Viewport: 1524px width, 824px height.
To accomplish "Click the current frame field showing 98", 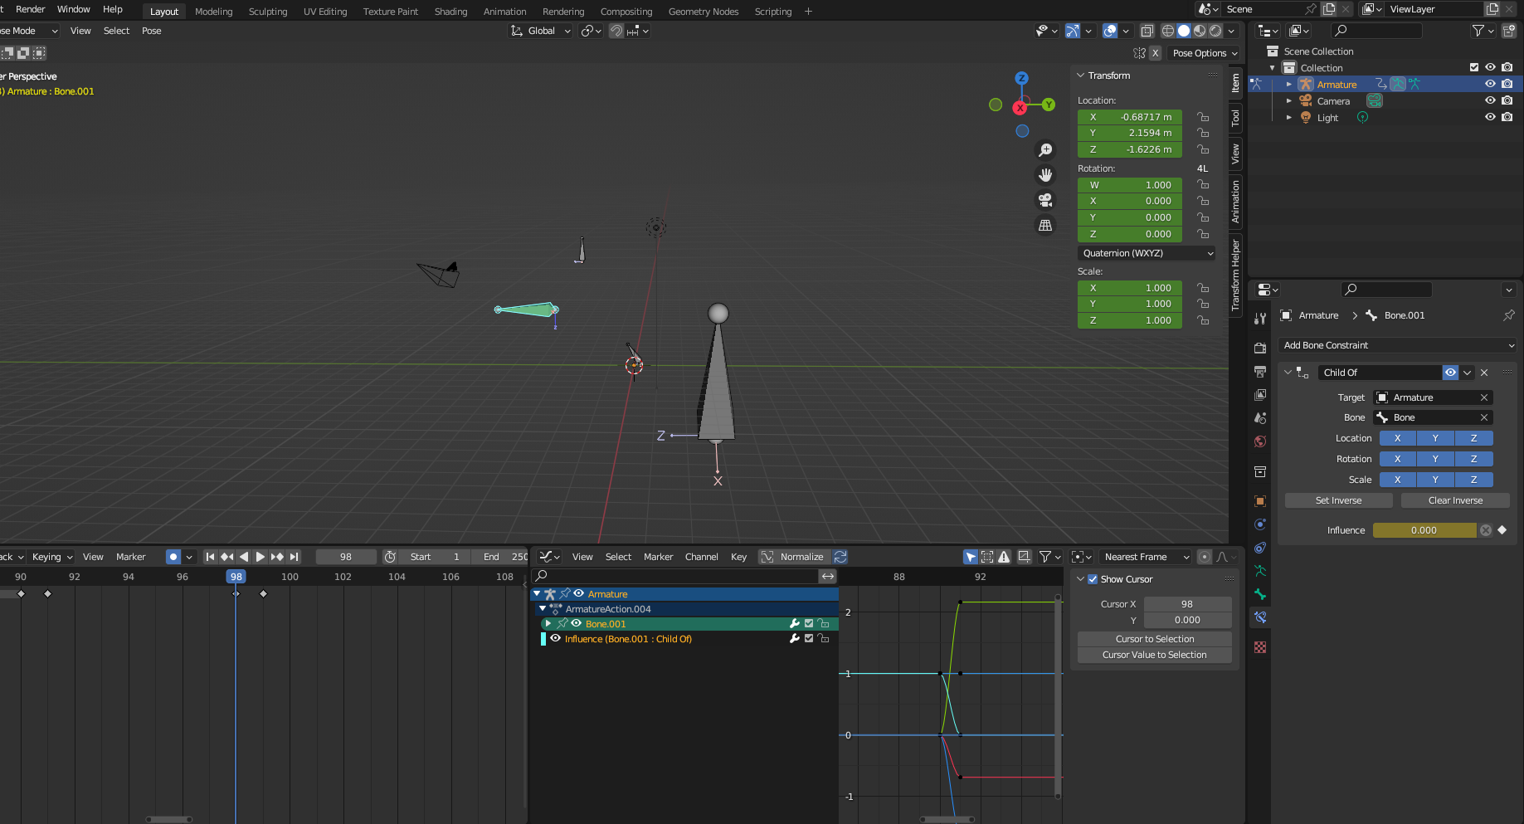I will pyautogui.click(x=346, y=557).
